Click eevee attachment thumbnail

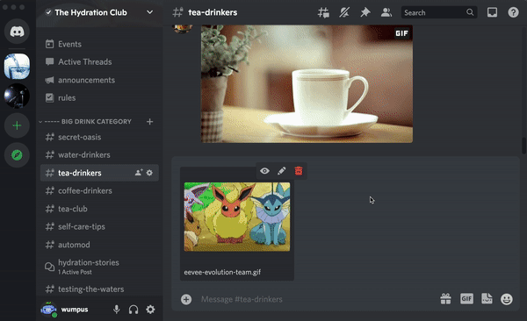(x=237, y=217)
